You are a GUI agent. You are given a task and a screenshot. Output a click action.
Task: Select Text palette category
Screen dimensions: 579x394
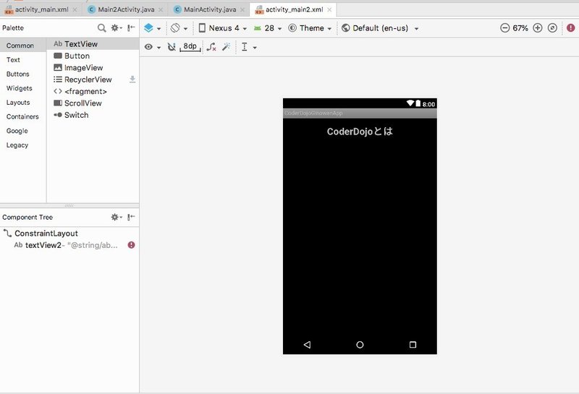coord(23,60)
